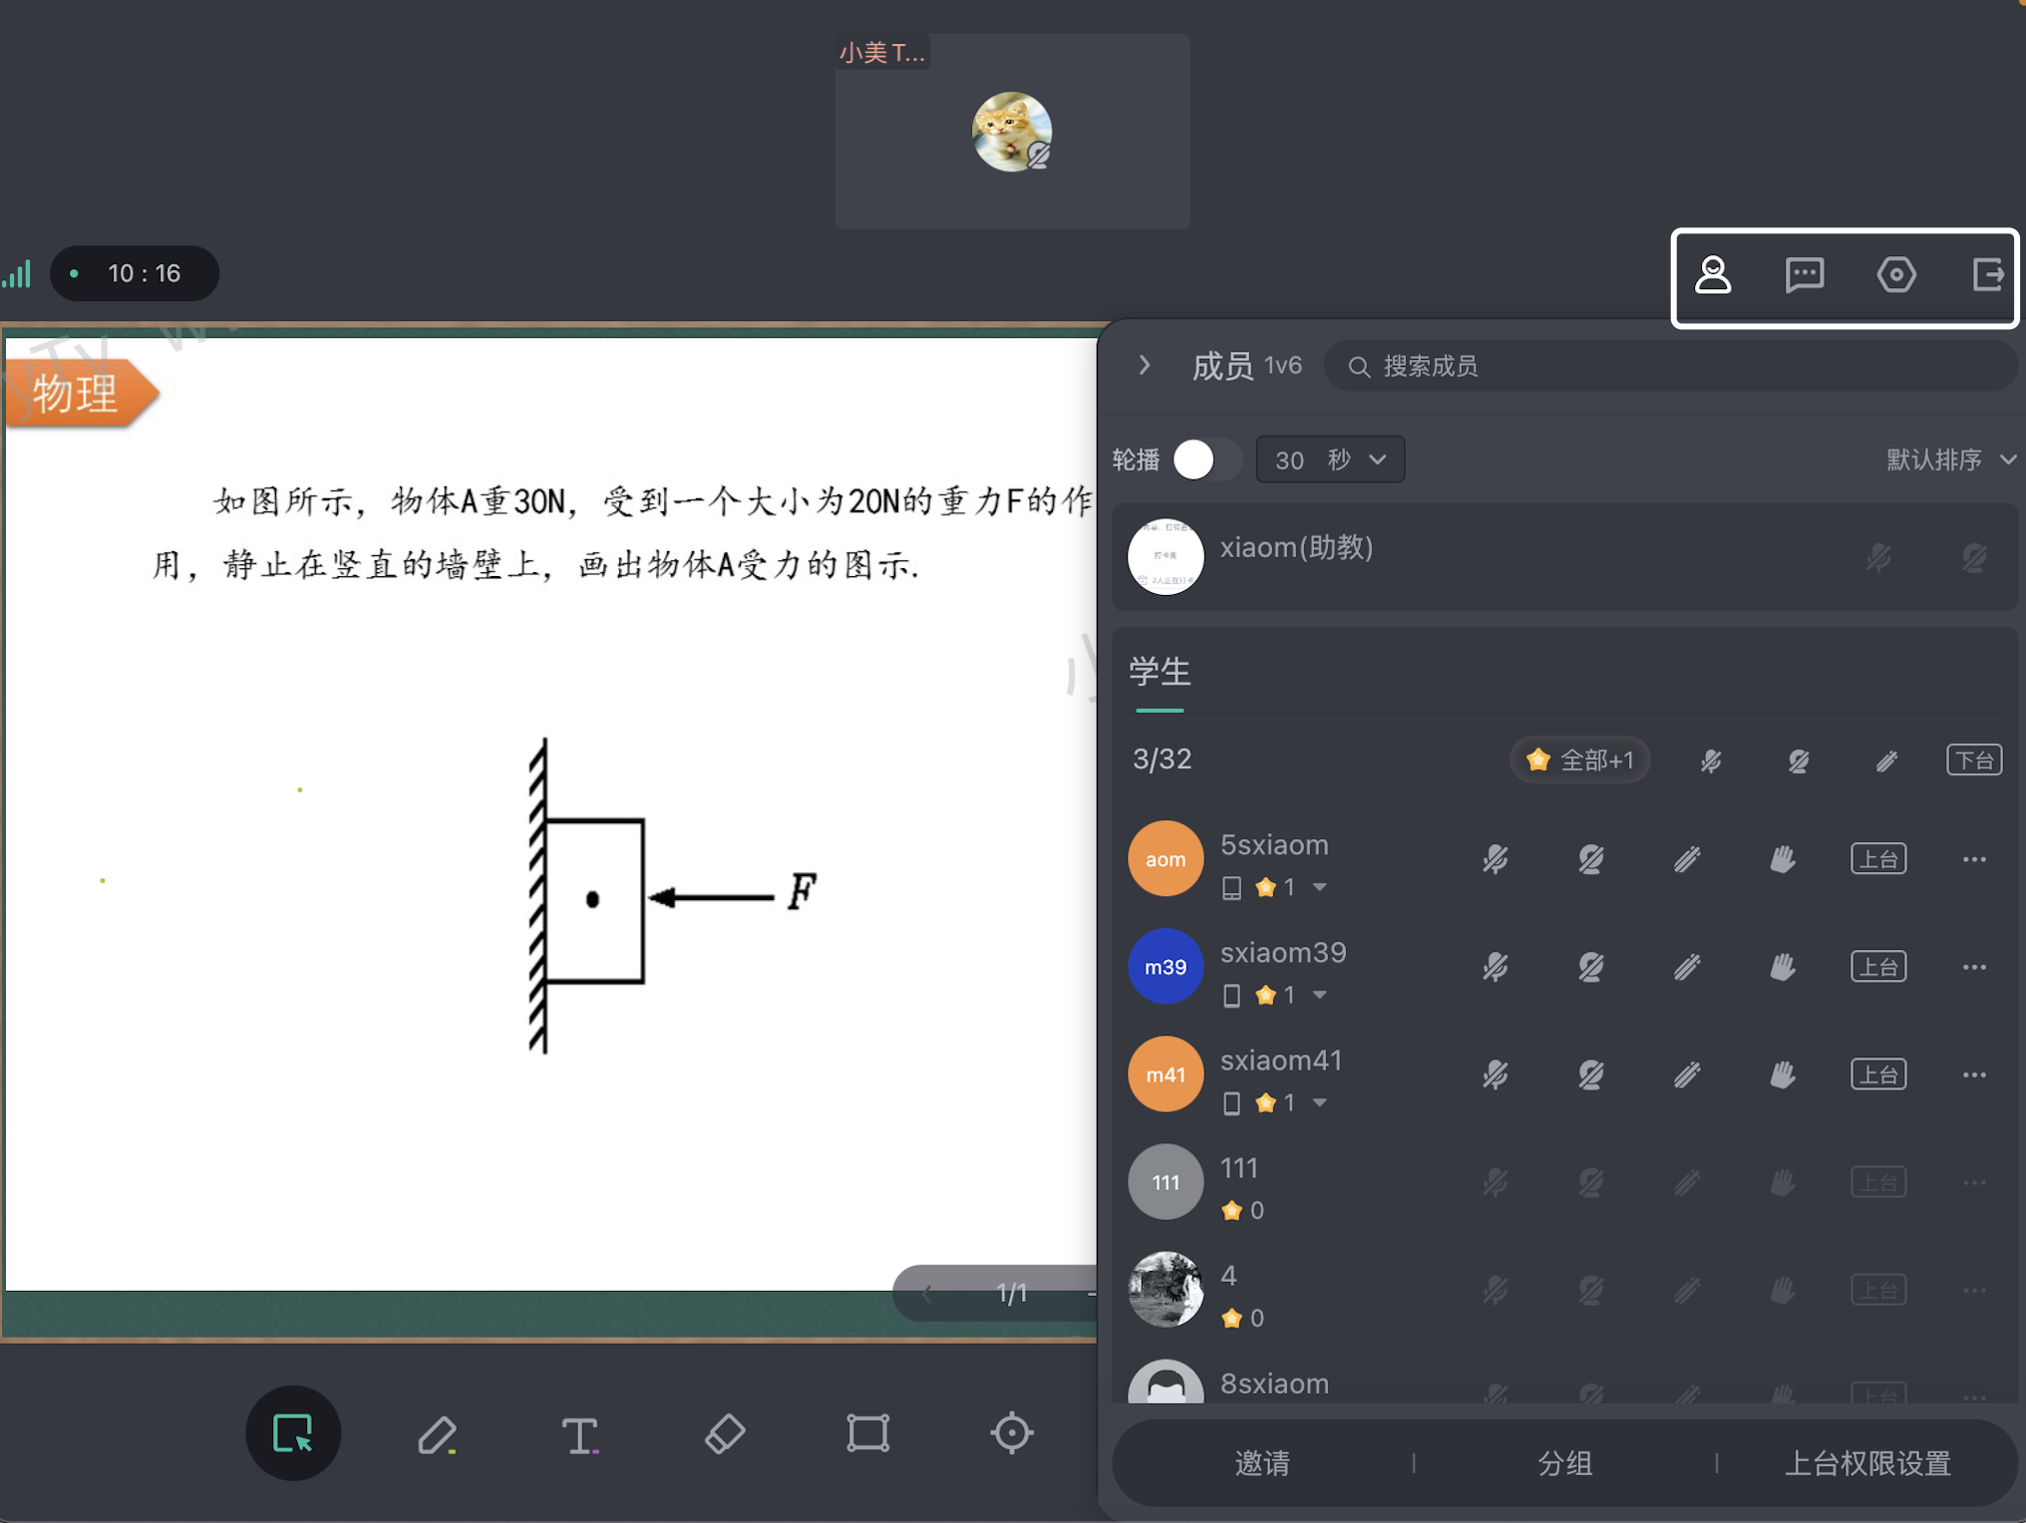Click the 全部+1 reward button

(1580, 761)
